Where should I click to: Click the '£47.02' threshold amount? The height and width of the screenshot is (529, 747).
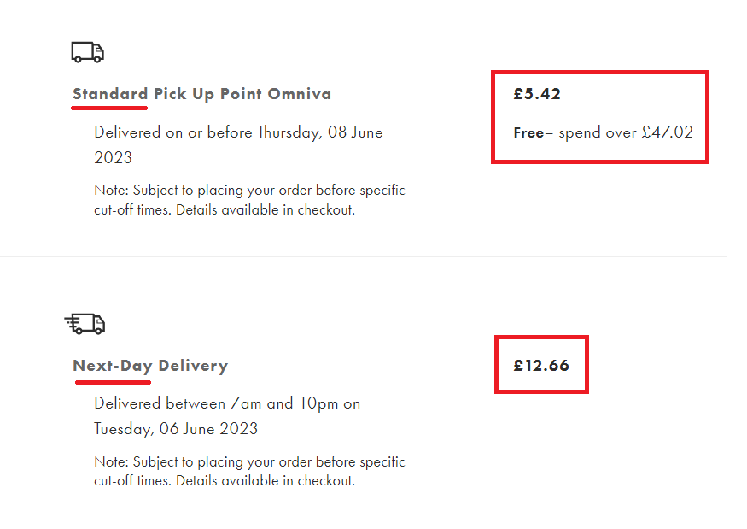point(667,132)
